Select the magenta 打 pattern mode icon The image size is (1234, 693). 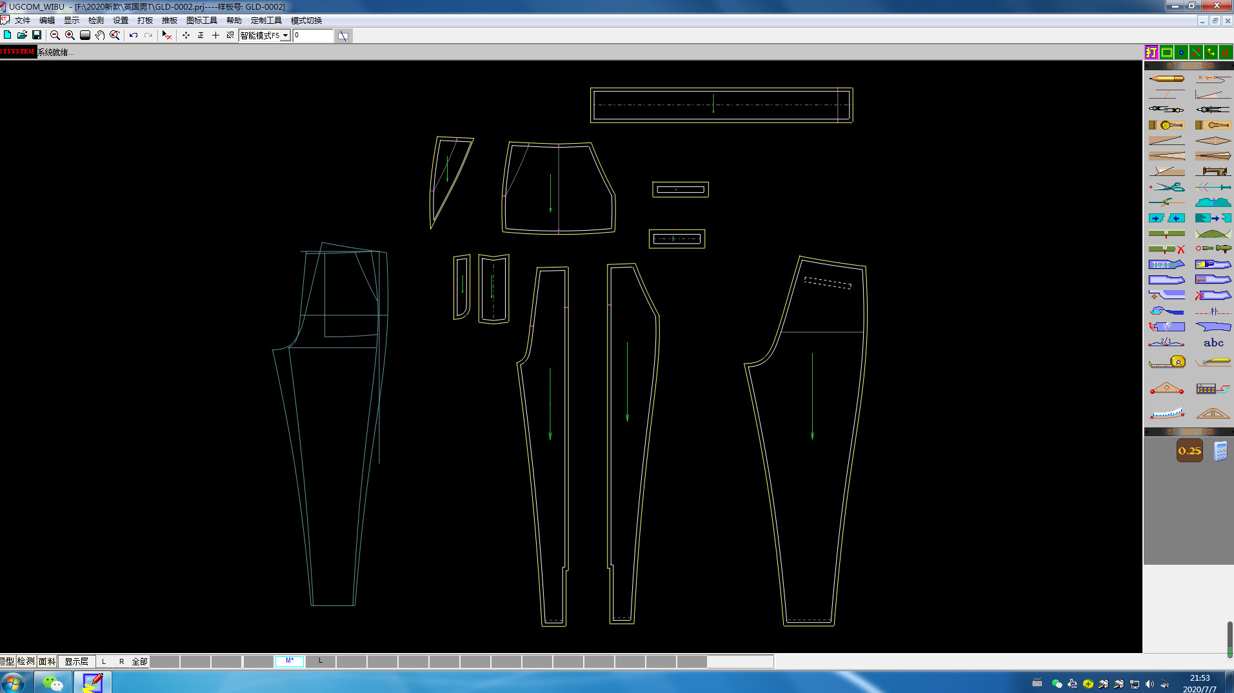pos(1151,52)
